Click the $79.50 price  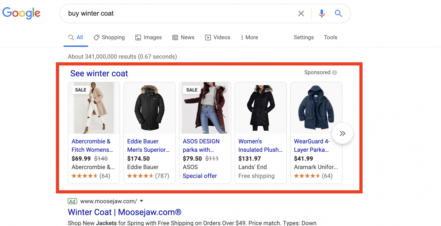[x=192, y=158]
